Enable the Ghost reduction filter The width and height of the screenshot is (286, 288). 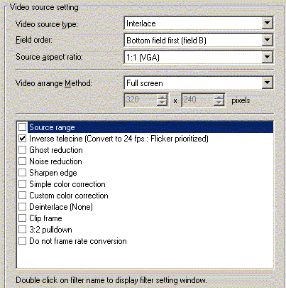click(22, 150)
